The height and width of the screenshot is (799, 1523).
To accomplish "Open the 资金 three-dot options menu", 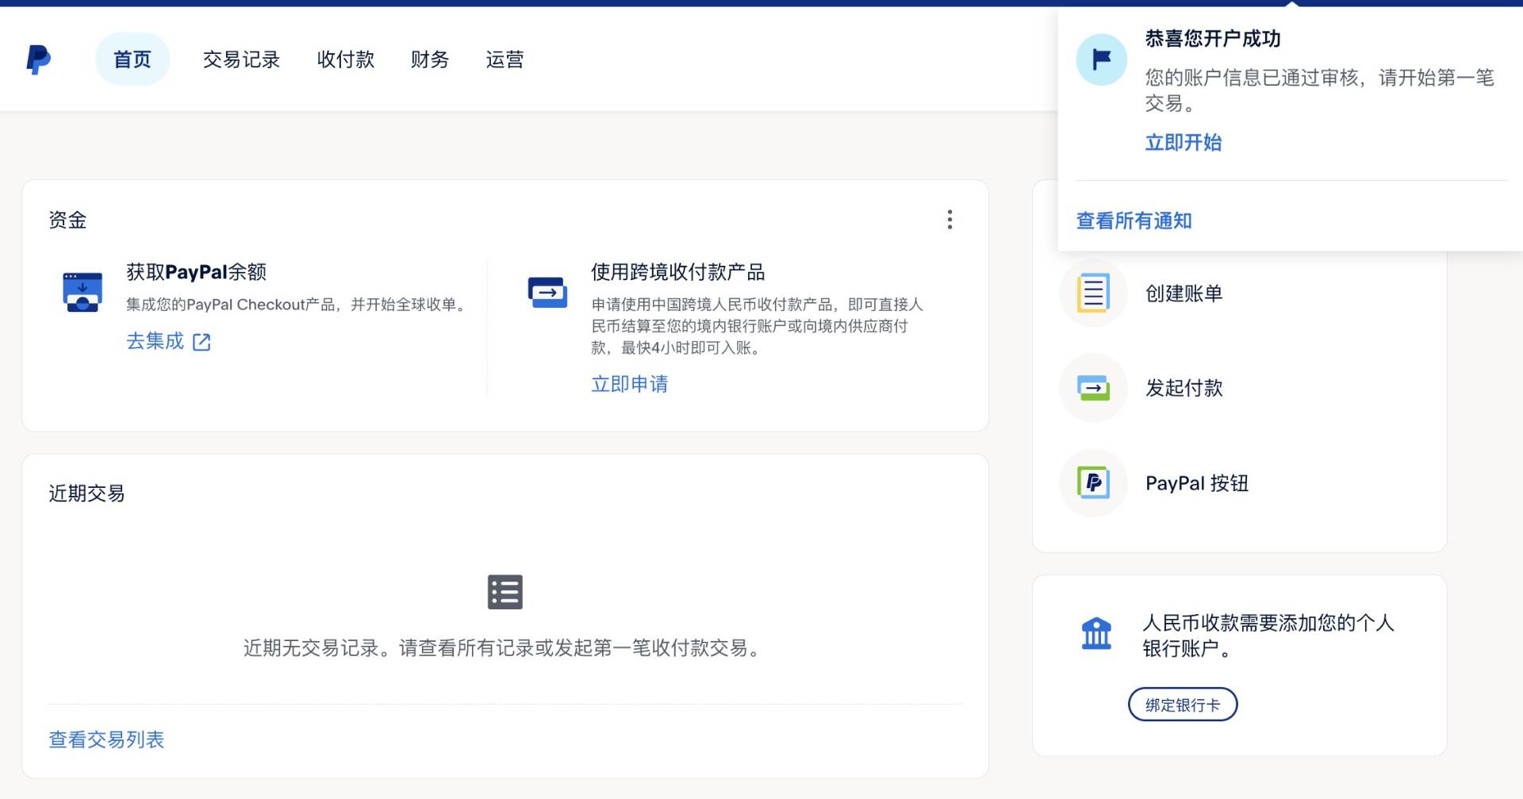I will click(949, 220).
